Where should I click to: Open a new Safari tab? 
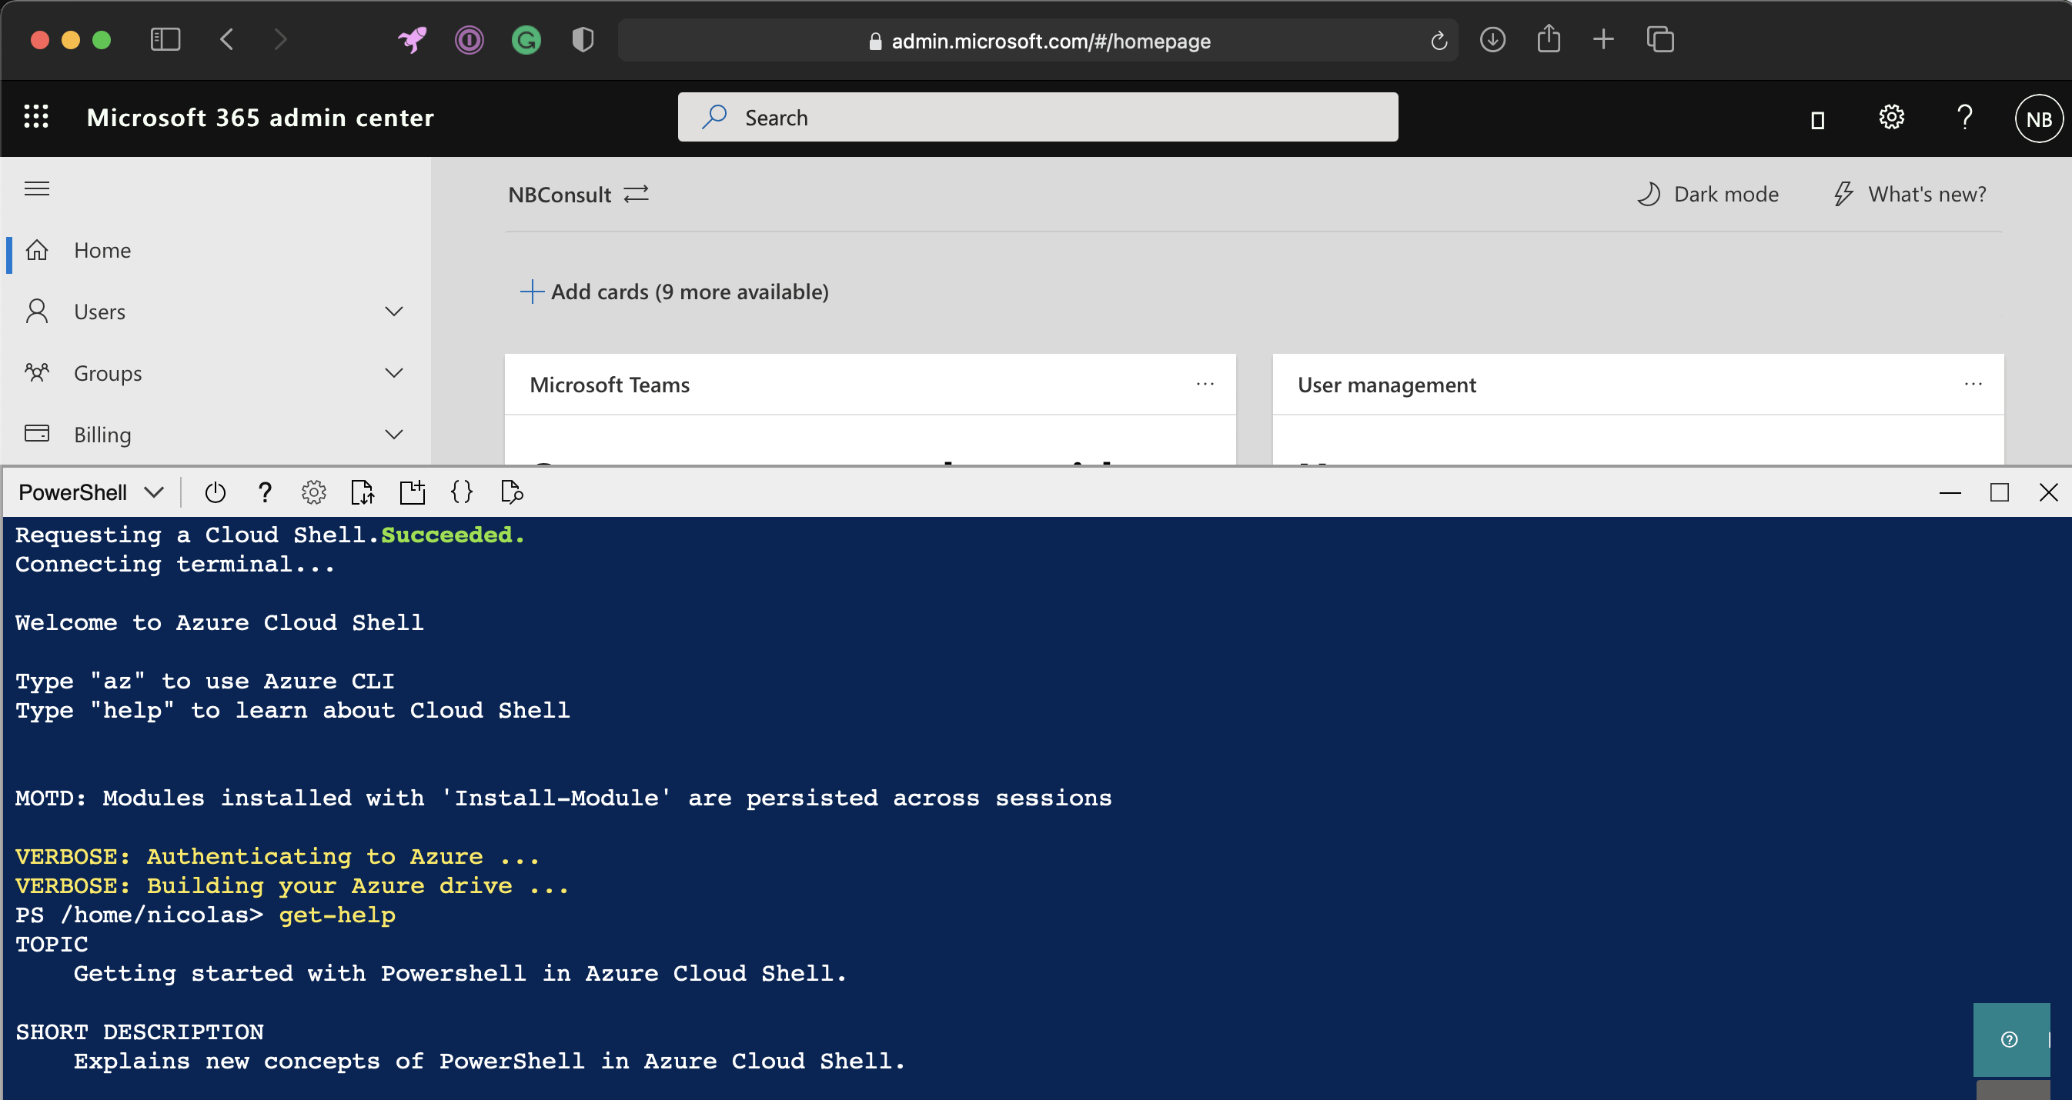coord(1603,38)
